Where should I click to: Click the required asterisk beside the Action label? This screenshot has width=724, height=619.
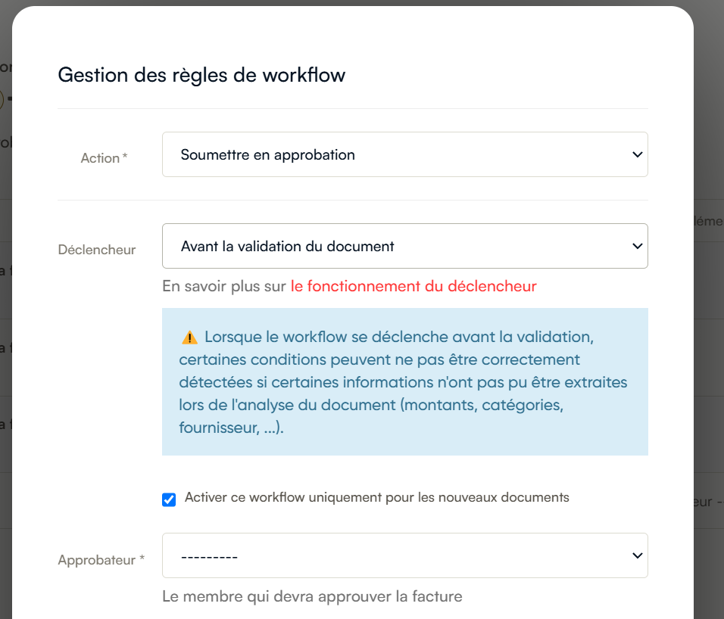click(x=125, y=157)
